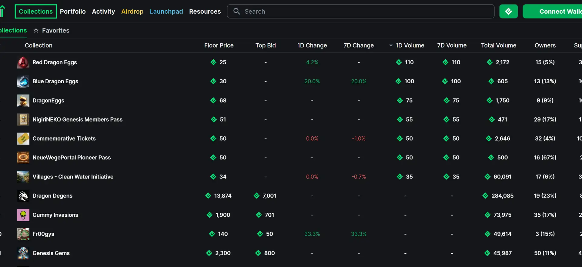The width and height of the screenshot is (582, 267).
Task: Click the green diamond token button
Action: pyautogui.click(x=508, y=12)
